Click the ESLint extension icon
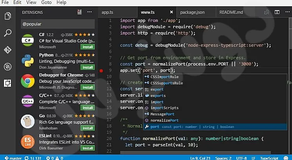Image resolution: width=292 pixels, height=160 pixels. pos(27,142)
